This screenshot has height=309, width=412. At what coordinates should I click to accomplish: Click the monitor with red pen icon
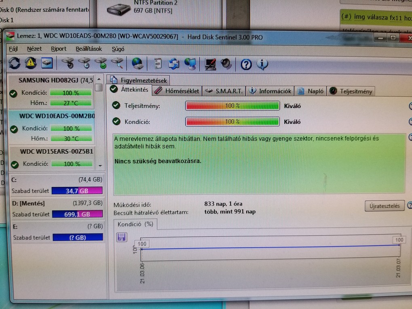pyautogui.click(x=210, y=64)
